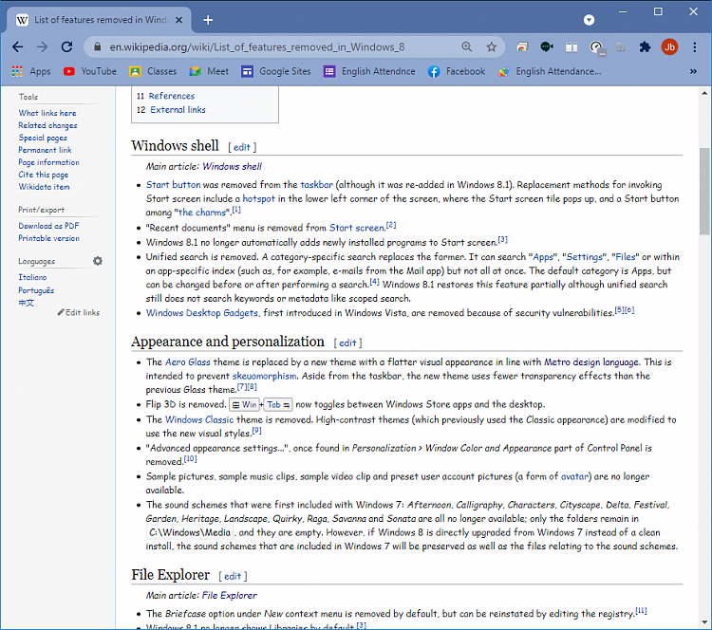Click the scrollbar down arrow
The height and width of the screenshot is (630, 712).
pyautogui.click(x=704, y=622)
